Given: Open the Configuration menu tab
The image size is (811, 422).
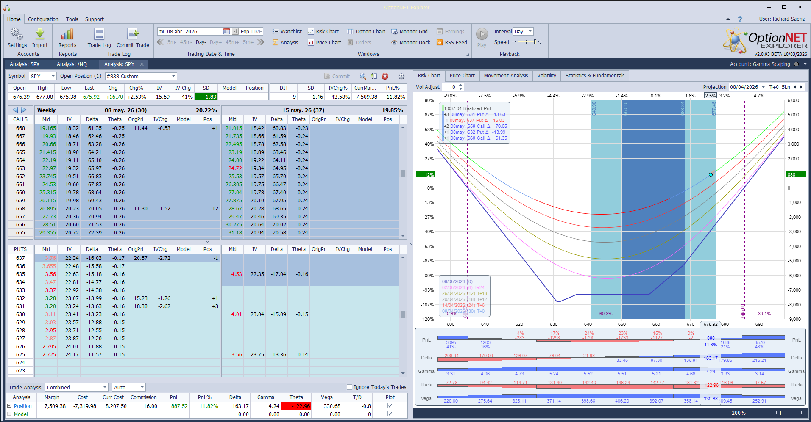Looking at the screenshot, I should coord(43,19).
